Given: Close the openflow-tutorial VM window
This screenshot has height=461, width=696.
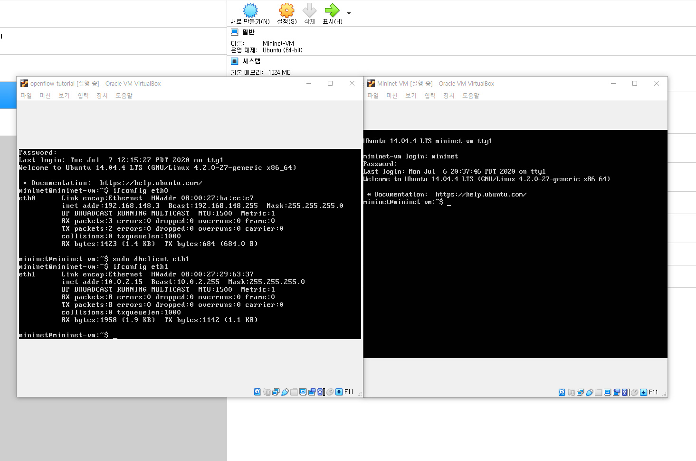Looking at the screenshot, I should (352, 83).
